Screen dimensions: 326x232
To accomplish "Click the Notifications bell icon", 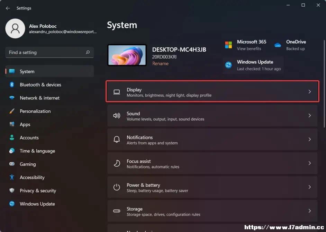I will coord(117,139).
